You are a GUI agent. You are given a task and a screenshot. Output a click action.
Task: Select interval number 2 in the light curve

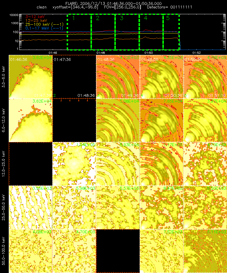point(103,32)
